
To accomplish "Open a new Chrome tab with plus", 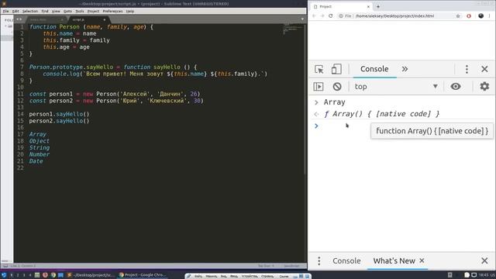I will pyautogui.click(x=378, y=6).
